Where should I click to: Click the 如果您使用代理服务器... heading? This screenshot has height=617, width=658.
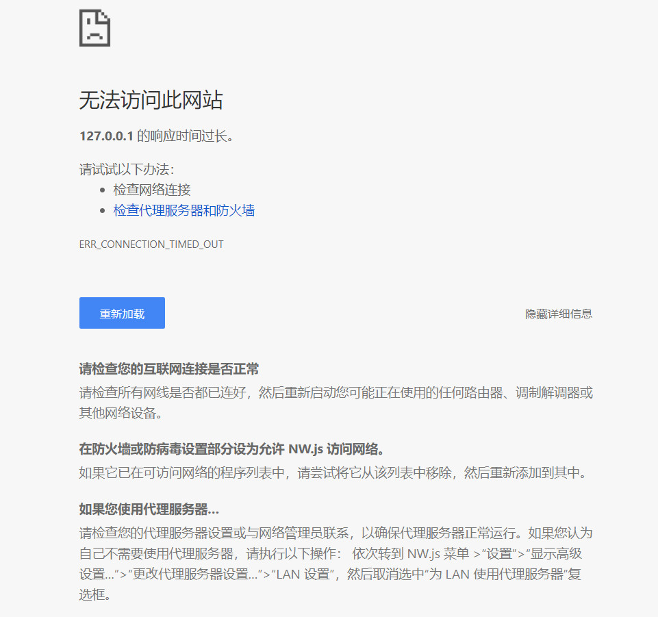click(149, 509)
